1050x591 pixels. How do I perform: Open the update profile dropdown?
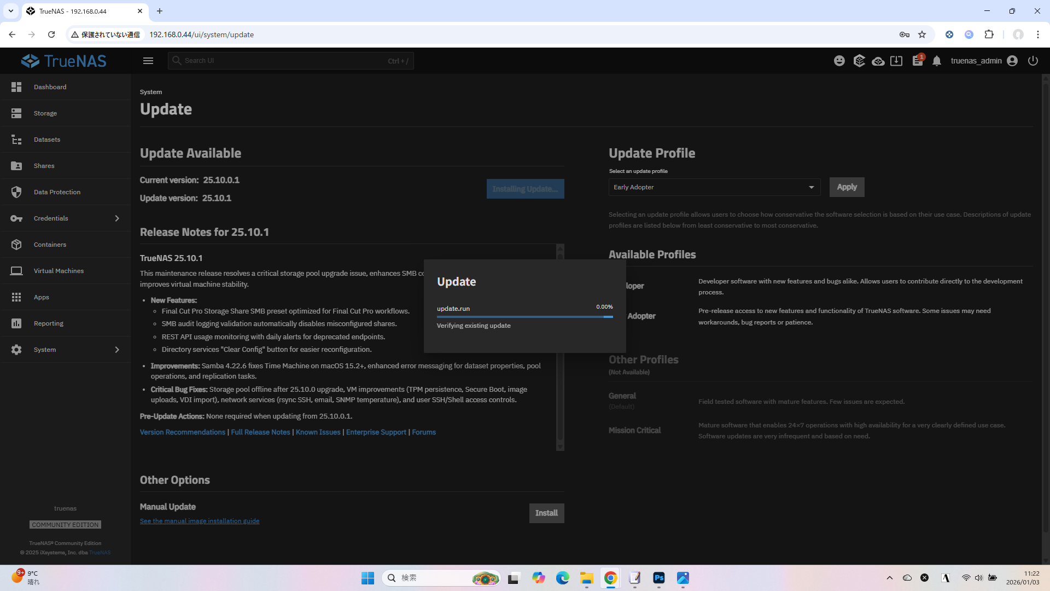point(714,187)
